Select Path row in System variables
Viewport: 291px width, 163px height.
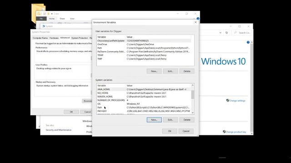click(x=144, y=107)
